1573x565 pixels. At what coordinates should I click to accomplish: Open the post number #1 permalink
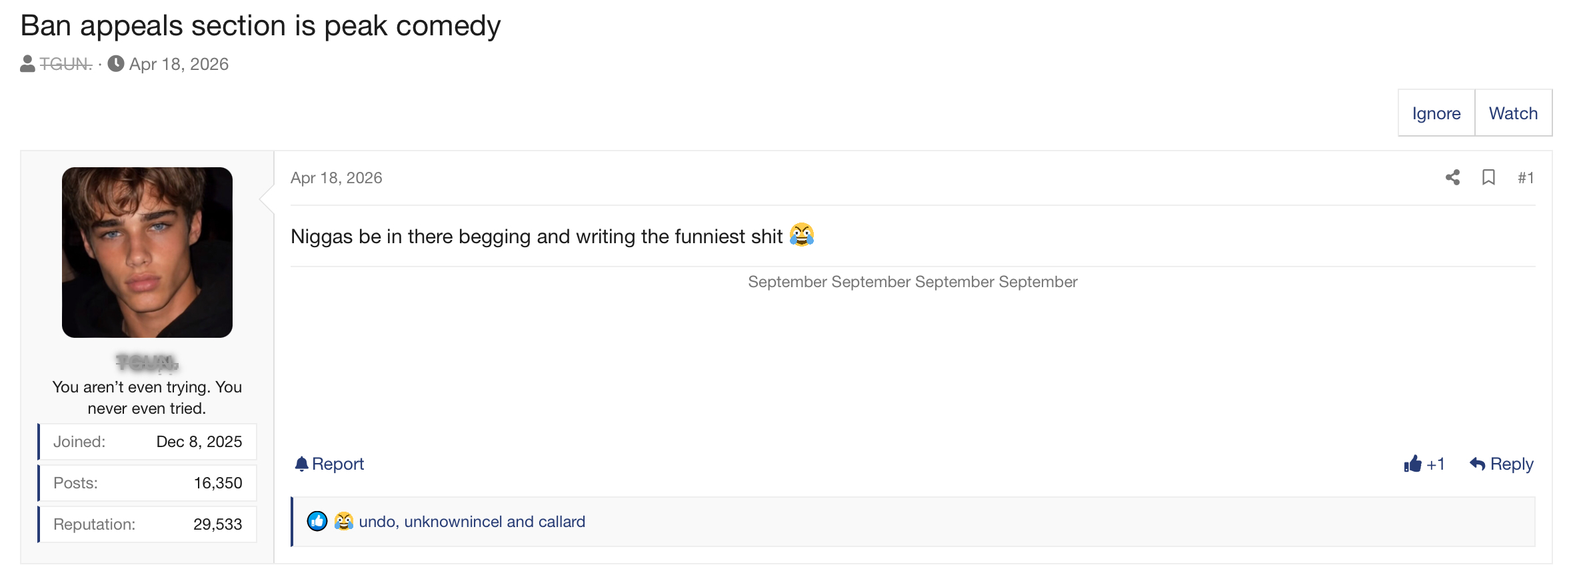[x=1526, y=178]
